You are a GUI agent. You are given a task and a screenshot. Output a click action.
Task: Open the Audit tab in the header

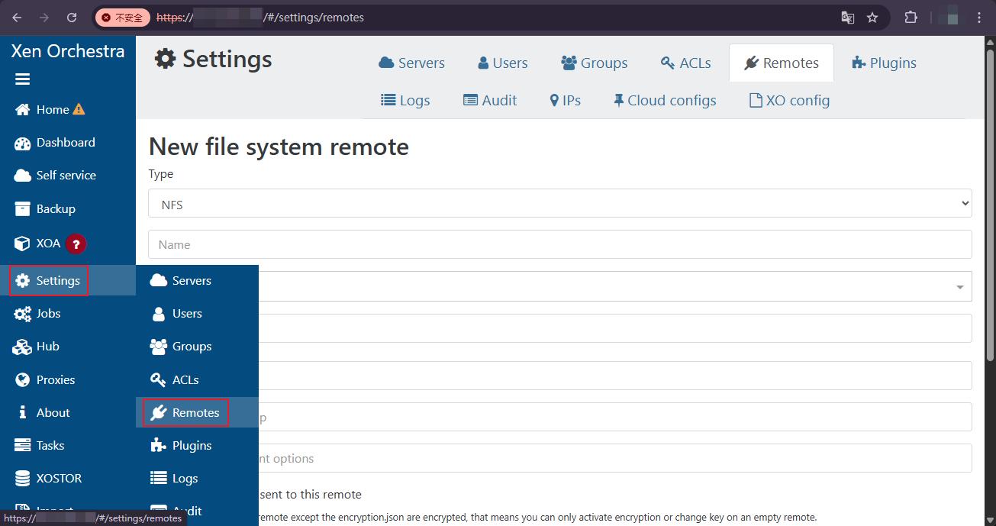(489, 100)
